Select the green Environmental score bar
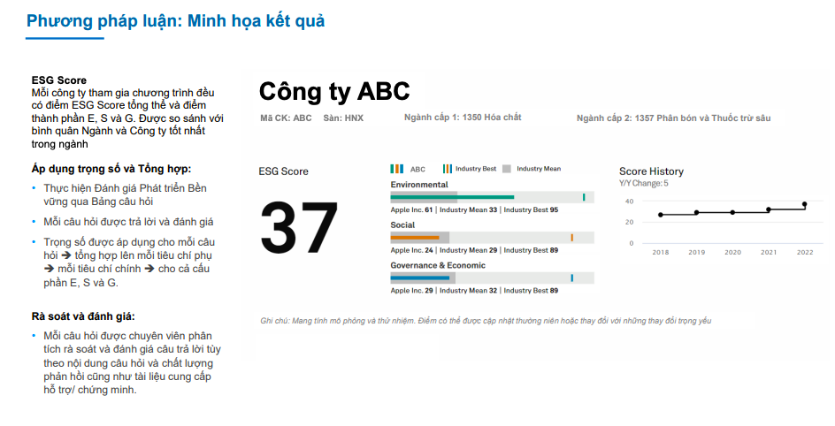The width and height of the screenshot is (835, 426). coord(452,197)
